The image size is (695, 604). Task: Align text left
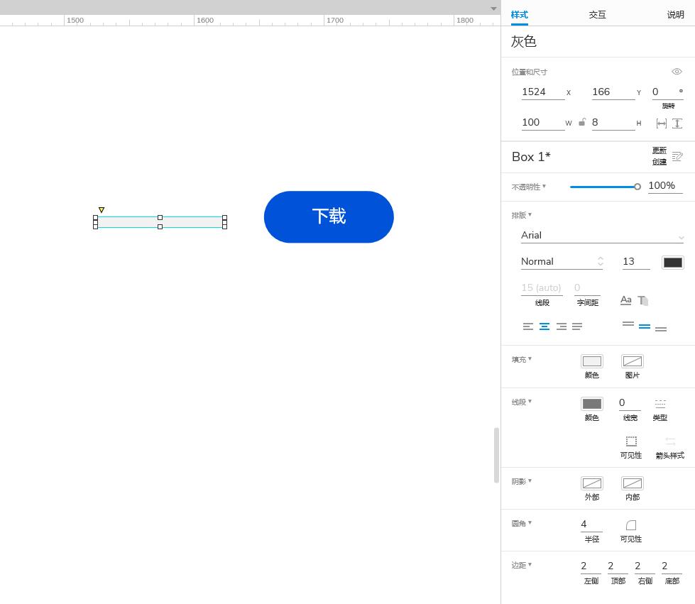(528, 326)
